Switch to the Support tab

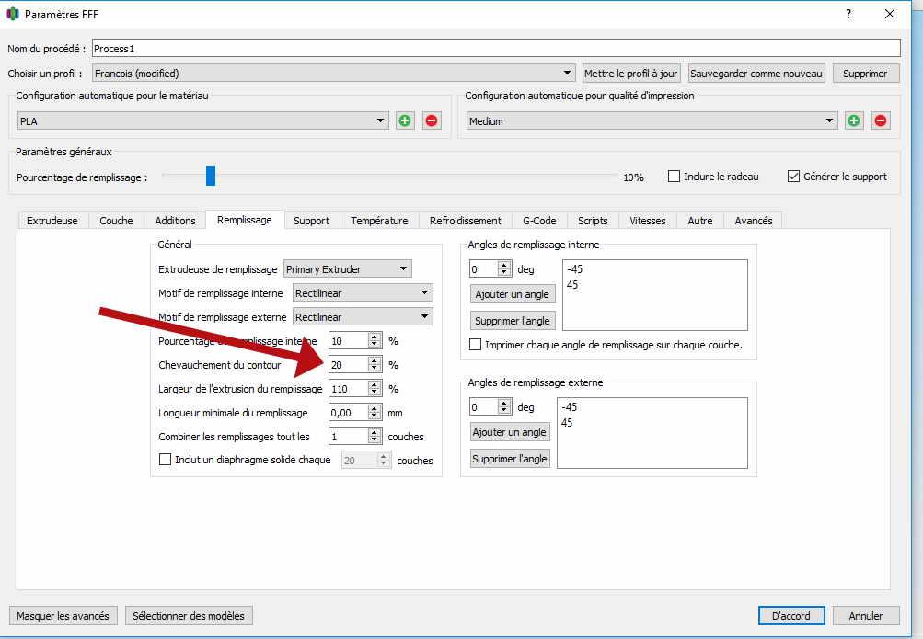coord(311,221)
